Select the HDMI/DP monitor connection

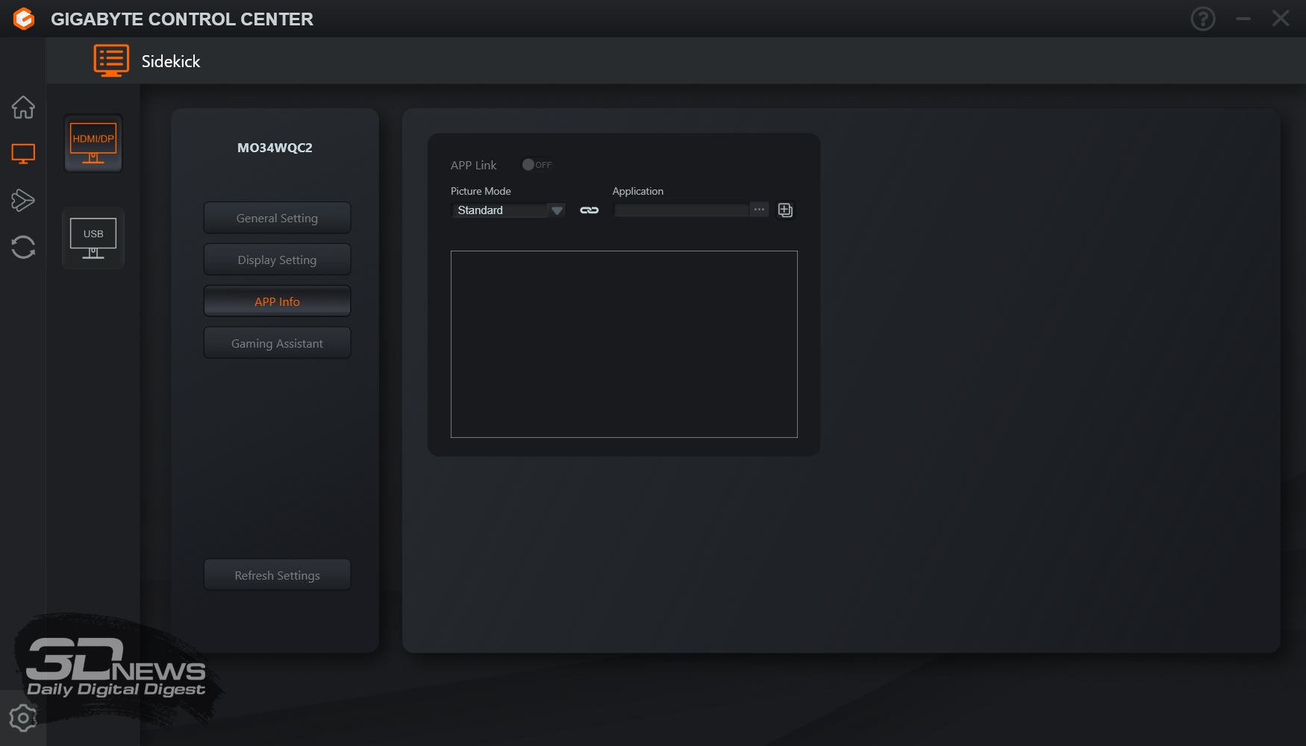point(93,143)
